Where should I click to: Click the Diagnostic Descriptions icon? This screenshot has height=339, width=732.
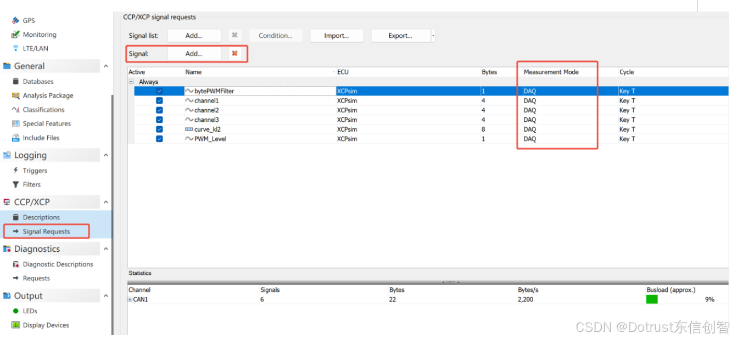coord(15,264)
